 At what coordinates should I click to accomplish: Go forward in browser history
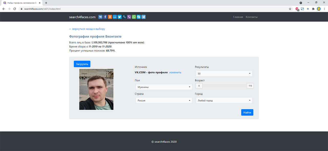(9, 9)
